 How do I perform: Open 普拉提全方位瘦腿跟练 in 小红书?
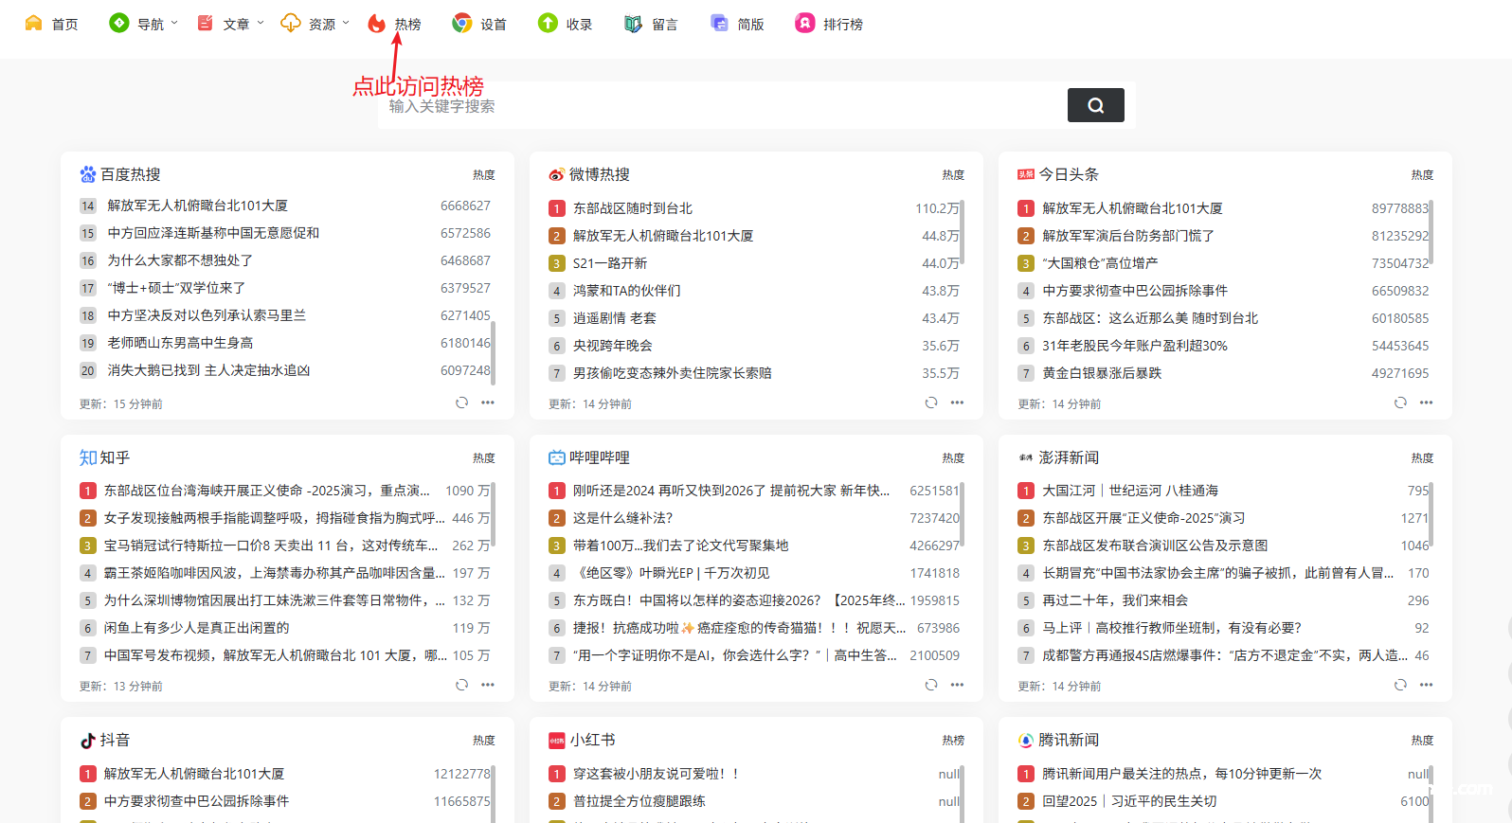click(x=639, y=801)
